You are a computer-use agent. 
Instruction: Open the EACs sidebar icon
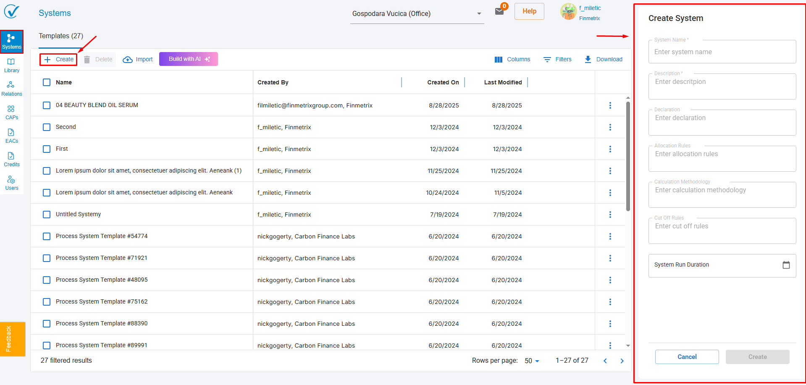pyautogui.click(x=11, y=136)
